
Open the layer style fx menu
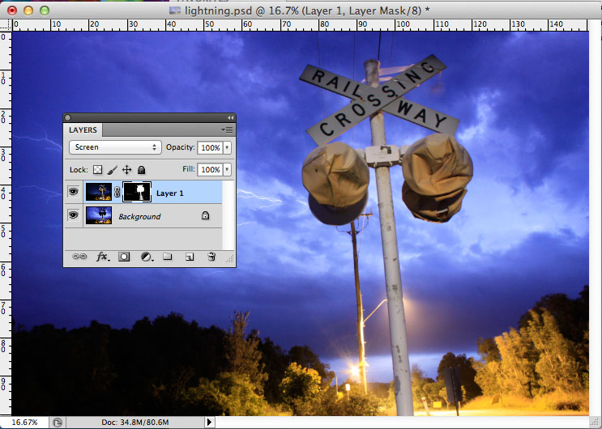[x=103, y=257]
